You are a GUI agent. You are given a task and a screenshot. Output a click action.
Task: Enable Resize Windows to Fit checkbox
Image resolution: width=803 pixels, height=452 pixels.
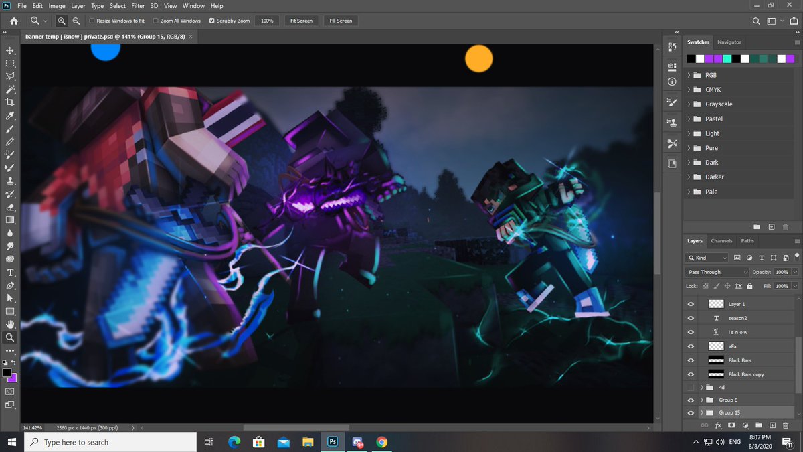[x=92, y=21]
